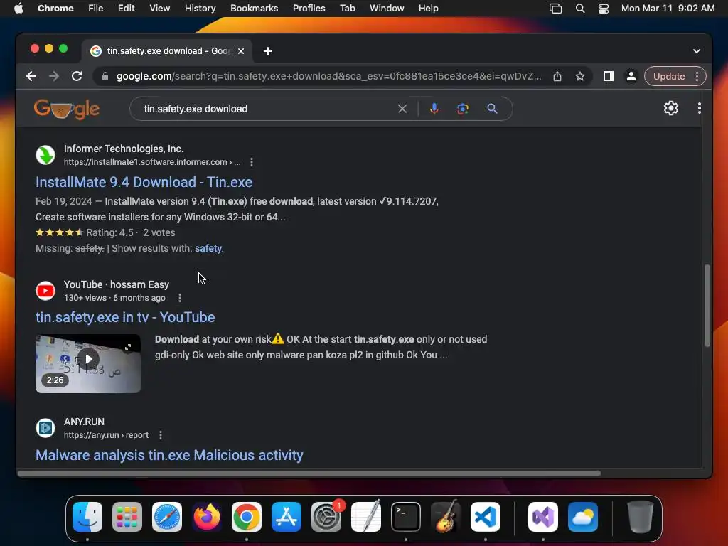Click the Informer Technologies favicon
The image size is (728, 546).
(45, 155)
